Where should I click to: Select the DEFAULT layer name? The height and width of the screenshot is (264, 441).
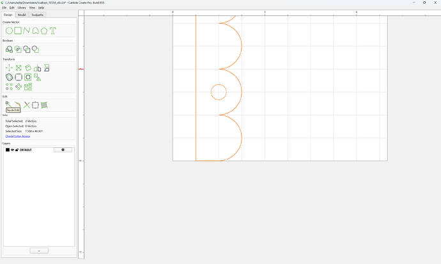26,150
